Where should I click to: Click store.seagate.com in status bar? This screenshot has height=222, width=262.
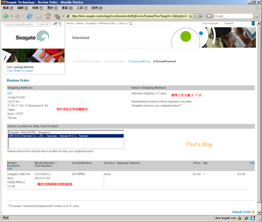(x=226, y=218)
